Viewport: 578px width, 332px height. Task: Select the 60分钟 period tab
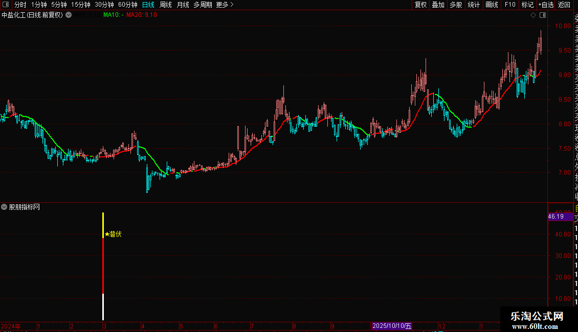[128, 5]
